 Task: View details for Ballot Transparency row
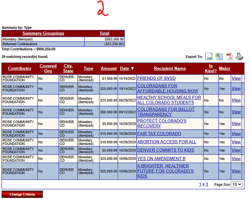click(236, 112)
